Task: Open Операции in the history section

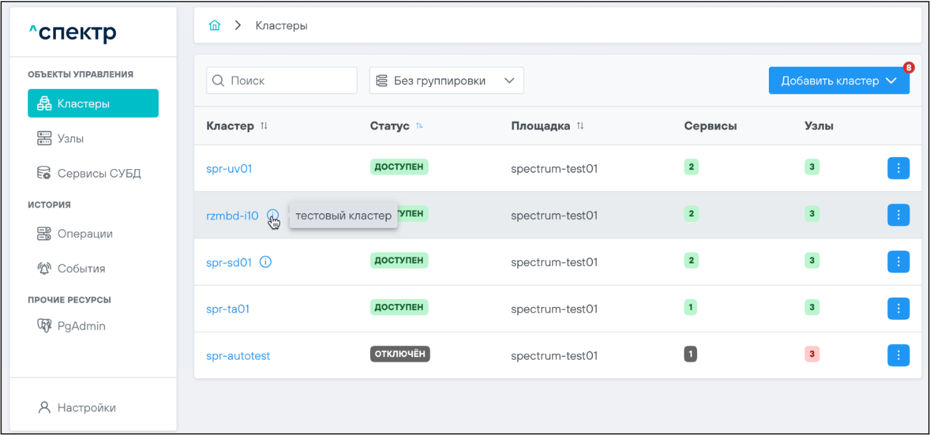Action: (85, 233)
